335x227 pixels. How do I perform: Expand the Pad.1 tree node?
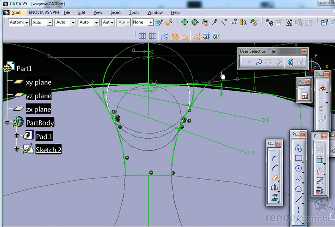[x=17, y=136]
